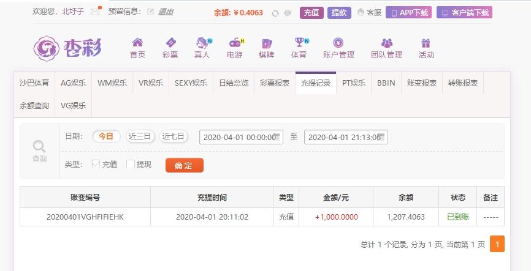Click the 账变编号 column header
The width and height of the screenshot is (531, 271).
85,198
